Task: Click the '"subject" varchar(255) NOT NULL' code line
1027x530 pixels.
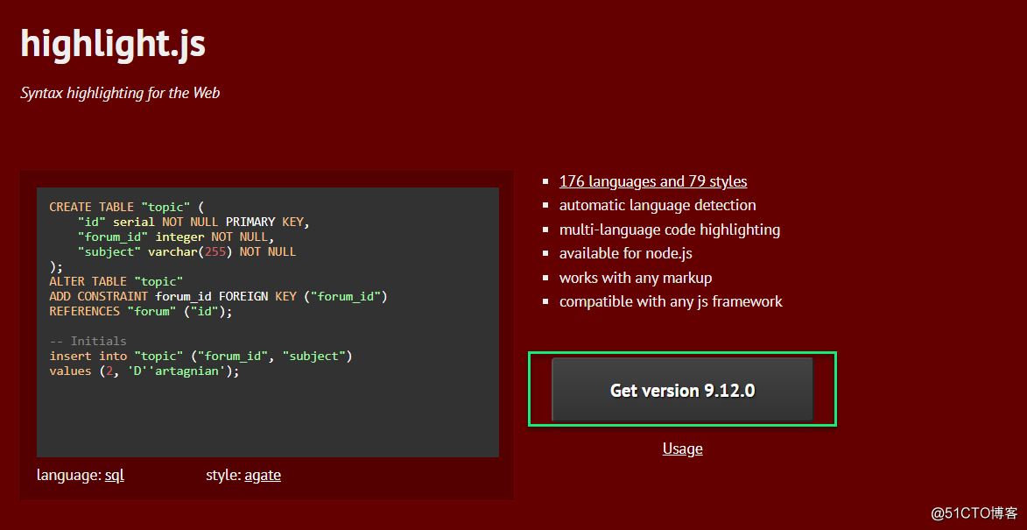Action: 186,251
